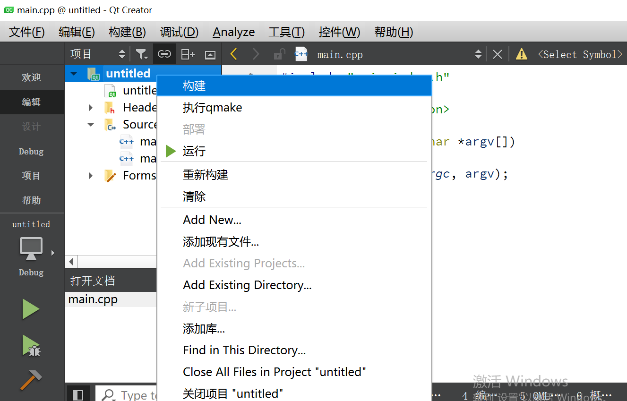627x401 pixels.
Task: Switch to the 编辑 mode
Action: tap(32, 102)
